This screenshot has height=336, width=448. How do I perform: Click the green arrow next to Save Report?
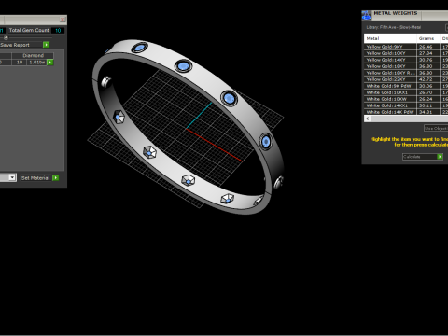click(x=46, y=45)
